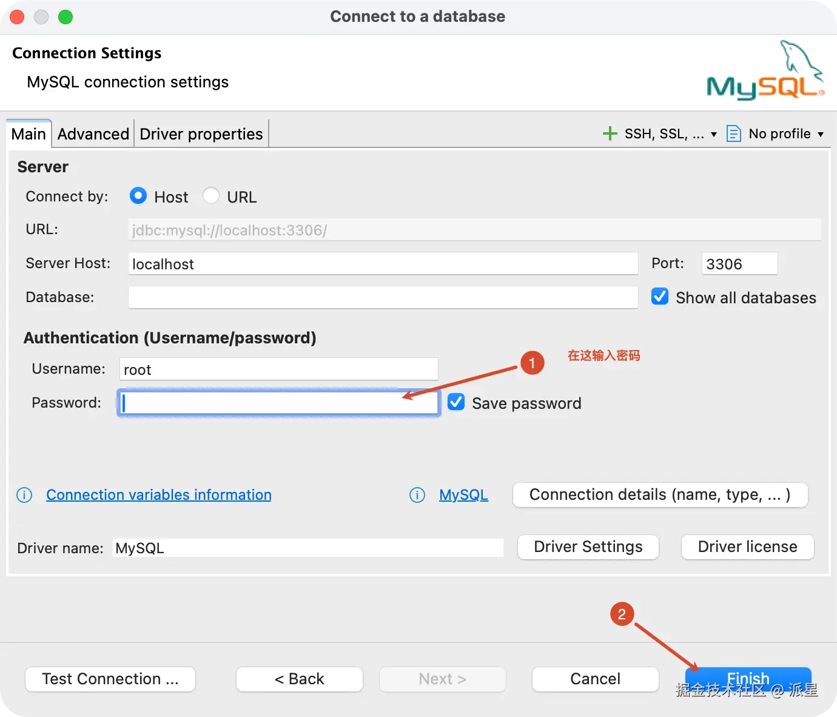This screenshot has height=717, width=837.
Task: Click Test Connection button
Action: pyautogui.click(x=110, y=679)
